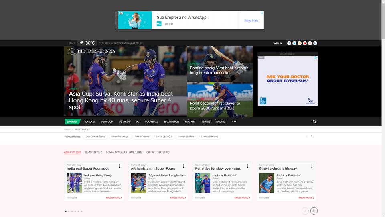Open the US Open nav item
This screenshot has height=217, width=385.
[124, 121]
